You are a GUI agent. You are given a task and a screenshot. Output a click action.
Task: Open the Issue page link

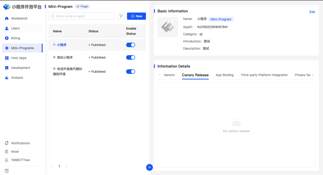(15, 152)
